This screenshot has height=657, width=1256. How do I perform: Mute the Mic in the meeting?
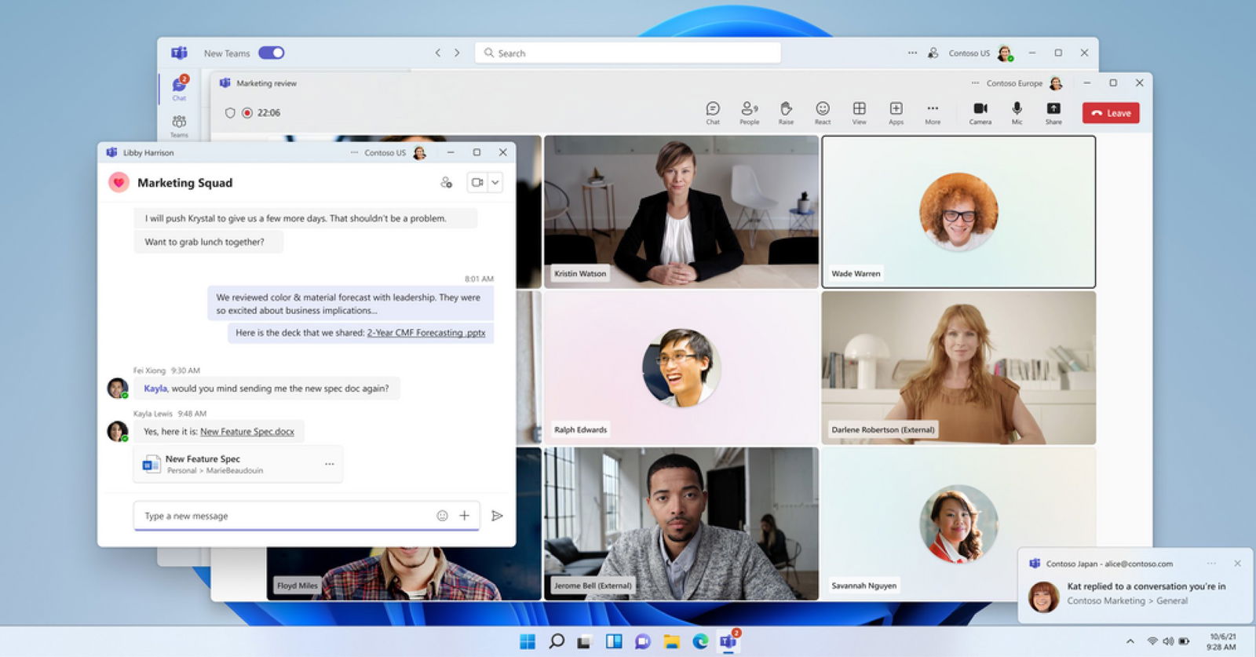pyautogui.click(x=1017, y=112)
